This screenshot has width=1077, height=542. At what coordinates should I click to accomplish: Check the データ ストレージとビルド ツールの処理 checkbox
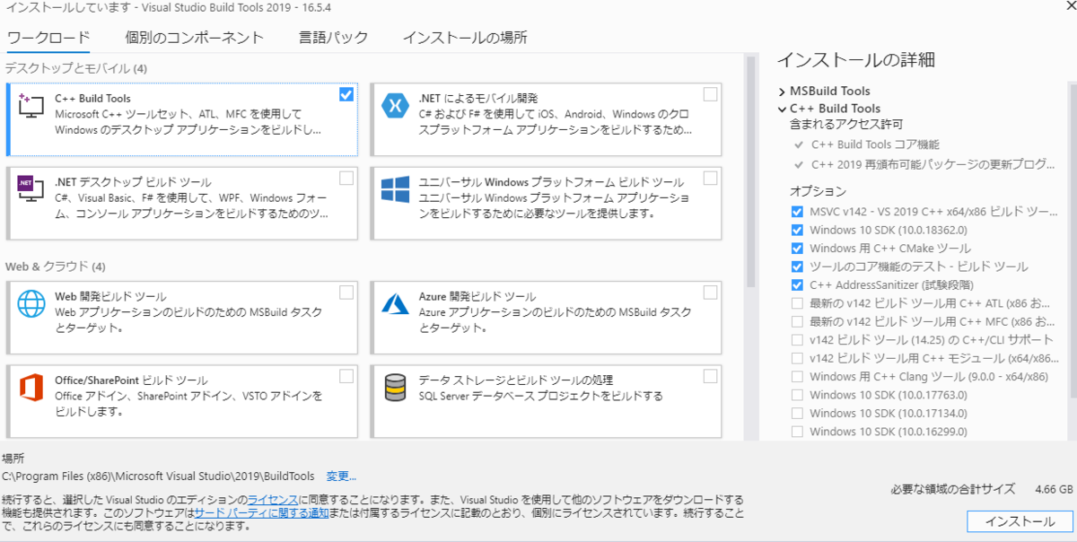click(711, 376)
